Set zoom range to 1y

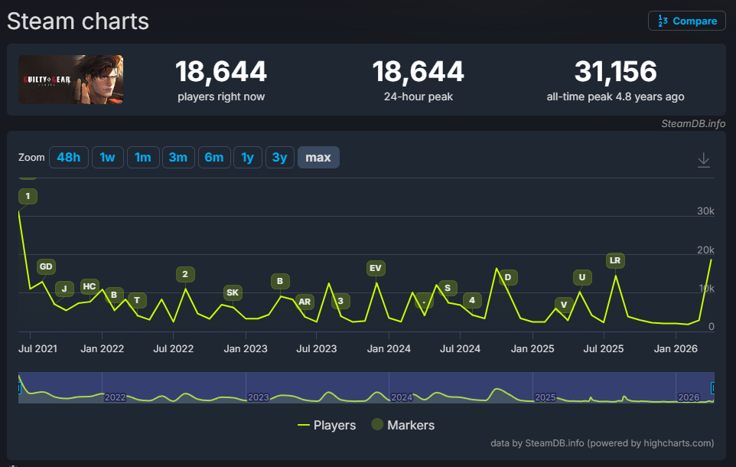pos(247,158)
